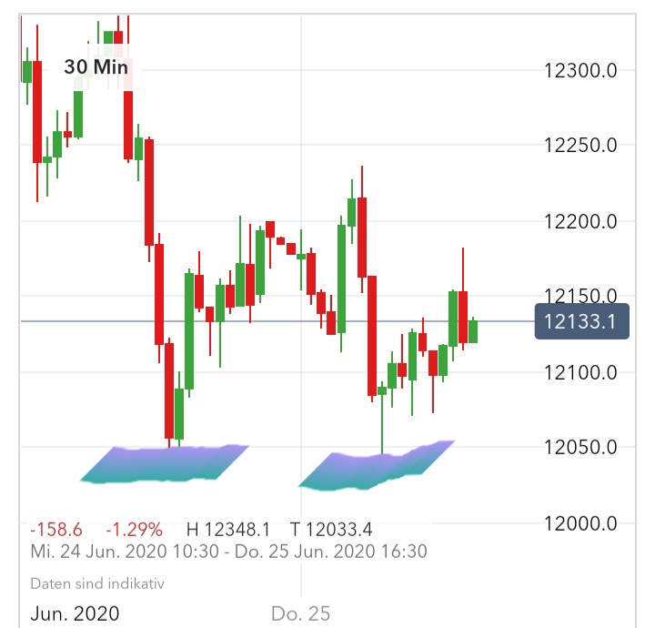Click the 12300.0 price axis label
Screen dimensions: 655x628
tap(579, 70)
